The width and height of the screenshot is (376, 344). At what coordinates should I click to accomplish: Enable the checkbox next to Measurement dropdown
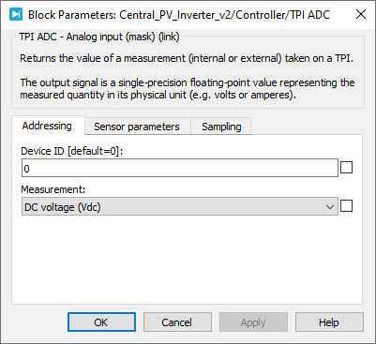(346, 206)
